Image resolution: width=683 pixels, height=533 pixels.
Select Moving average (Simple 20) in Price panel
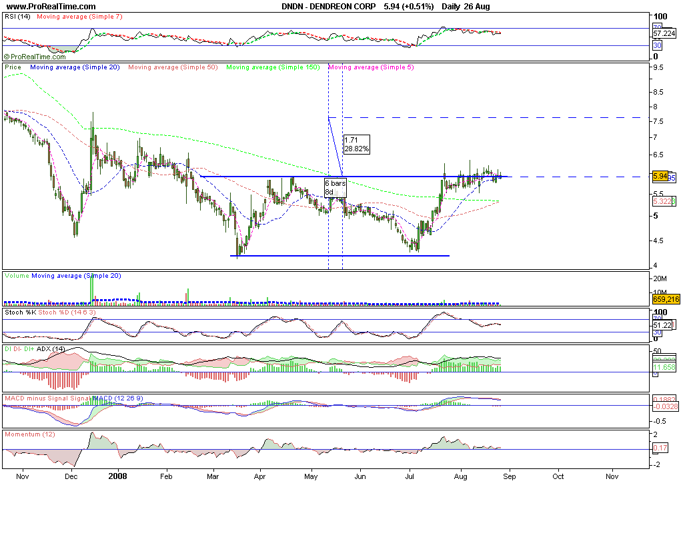click(75, 67)
